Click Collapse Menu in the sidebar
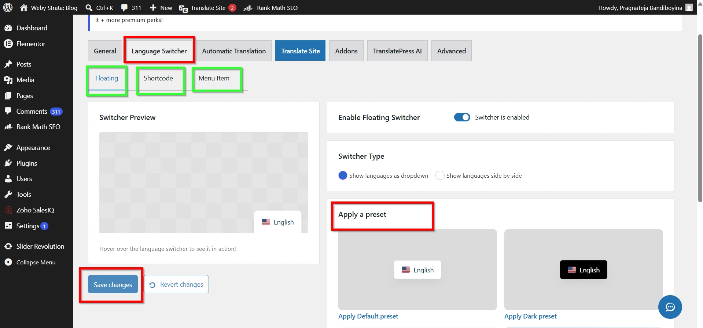The image size is (703, 328). 36,263
